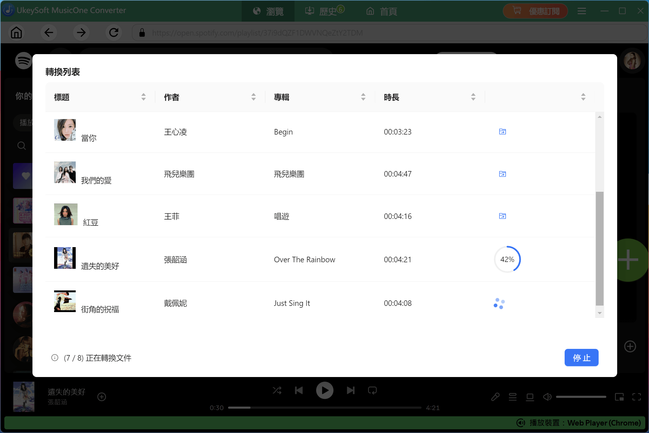Click the back navigation arrow
Viewport: 649px width, 433px height.
pos(49,32)
